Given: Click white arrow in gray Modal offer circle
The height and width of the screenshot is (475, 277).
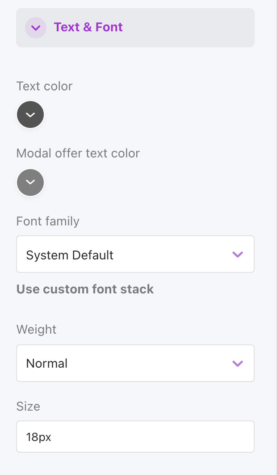Looking at the screenshot, I should pos(30,182).
